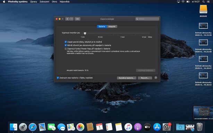213x133 pixels.
Task: Enable Power Nap checkbox
Action: coord(66,48)
